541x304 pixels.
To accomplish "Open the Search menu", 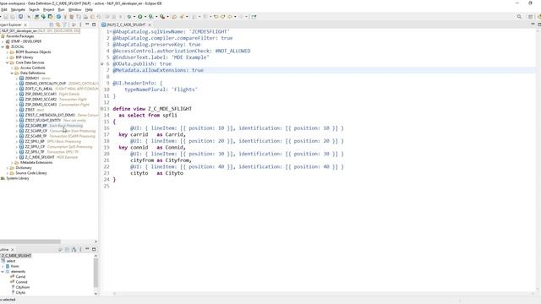I will (x=34, y=9).
